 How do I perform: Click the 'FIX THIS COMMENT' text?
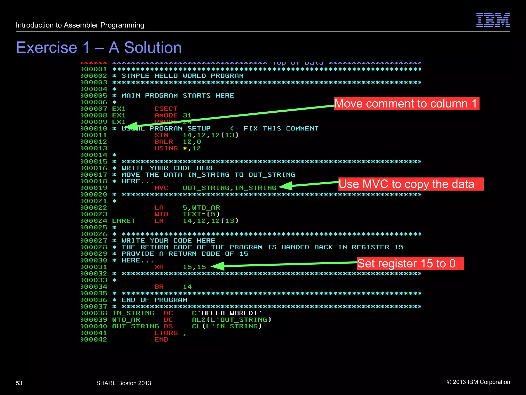tap(281, 129)
